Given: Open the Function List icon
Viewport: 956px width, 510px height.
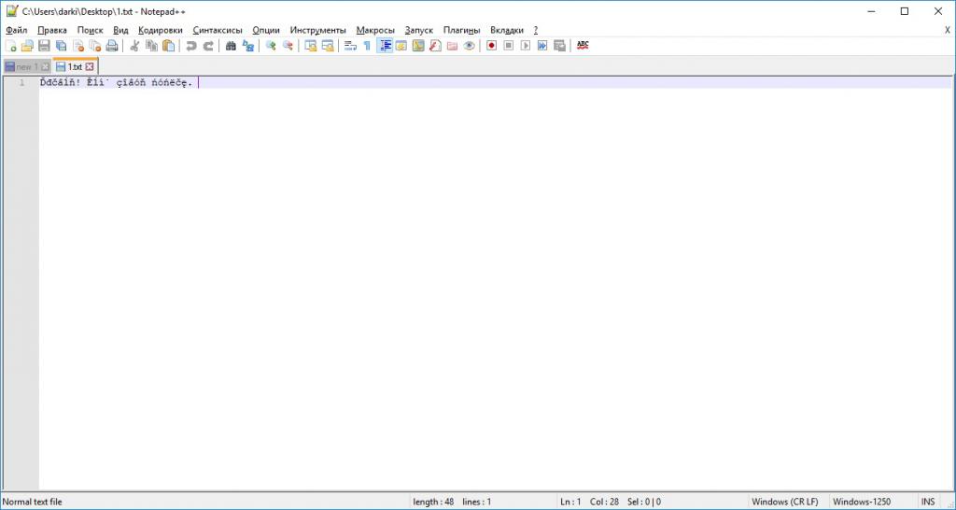Looking at the screenshot, I should click(x=435, y=46).
